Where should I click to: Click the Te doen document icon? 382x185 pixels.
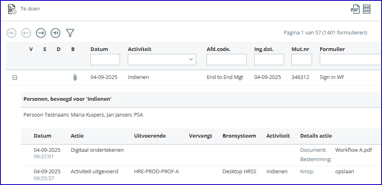point(12,9)
